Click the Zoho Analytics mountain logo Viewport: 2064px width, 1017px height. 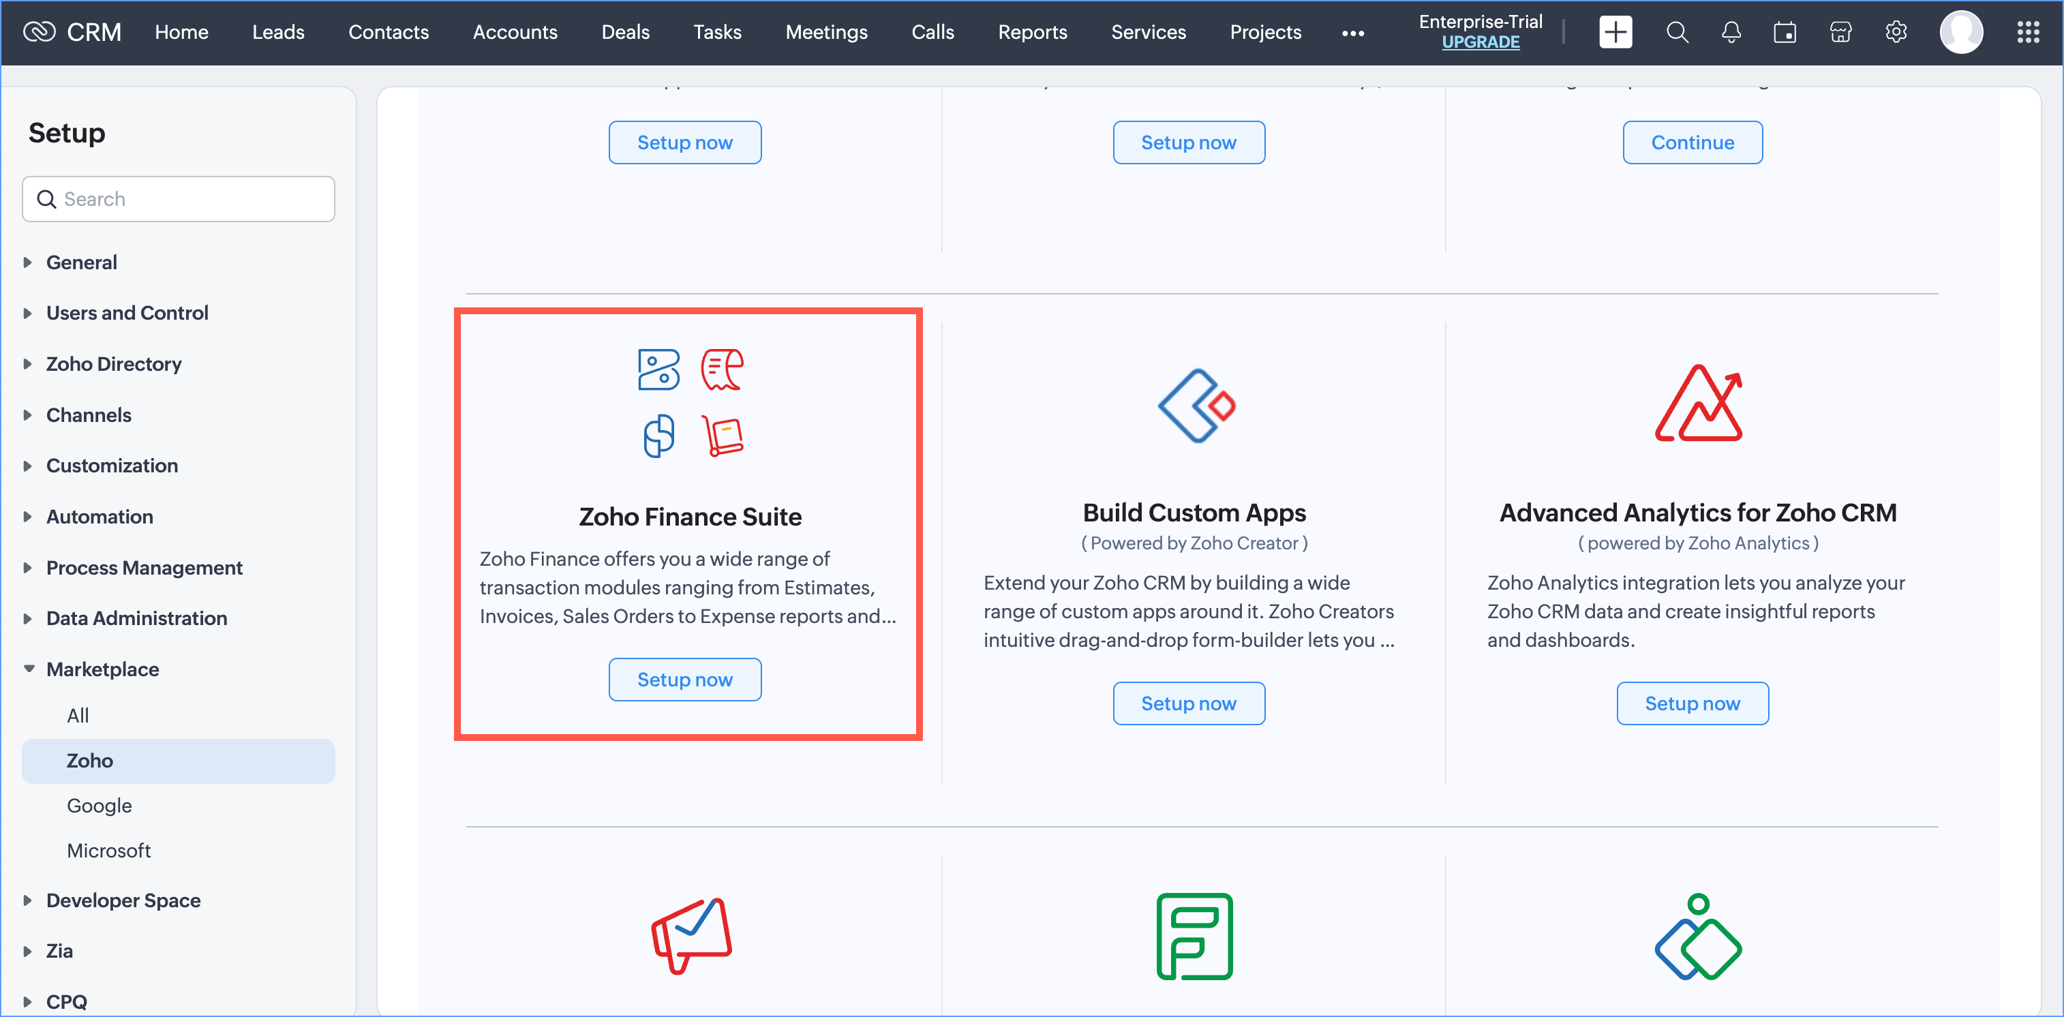tap(1698, 403)
